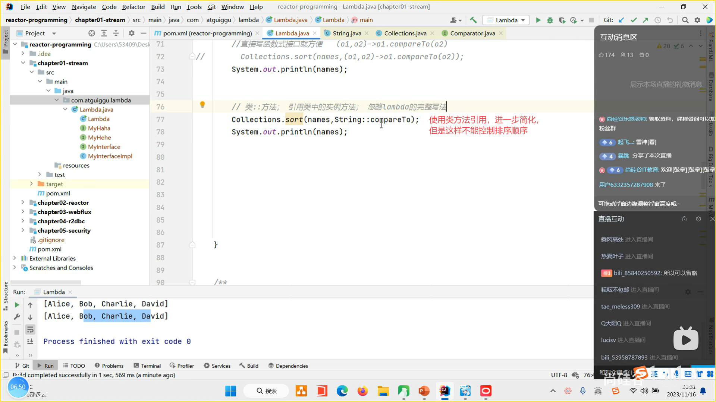Image resolution: width=716 pixels, height=402 pixels.
Task: Click the green Run Lambda button
Action: pos(538,20)
